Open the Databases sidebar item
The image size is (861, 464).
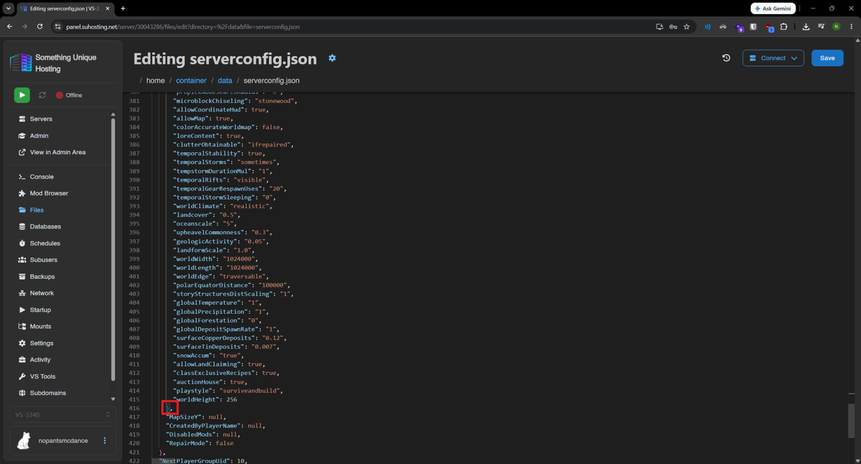click(x=45, y=226)
